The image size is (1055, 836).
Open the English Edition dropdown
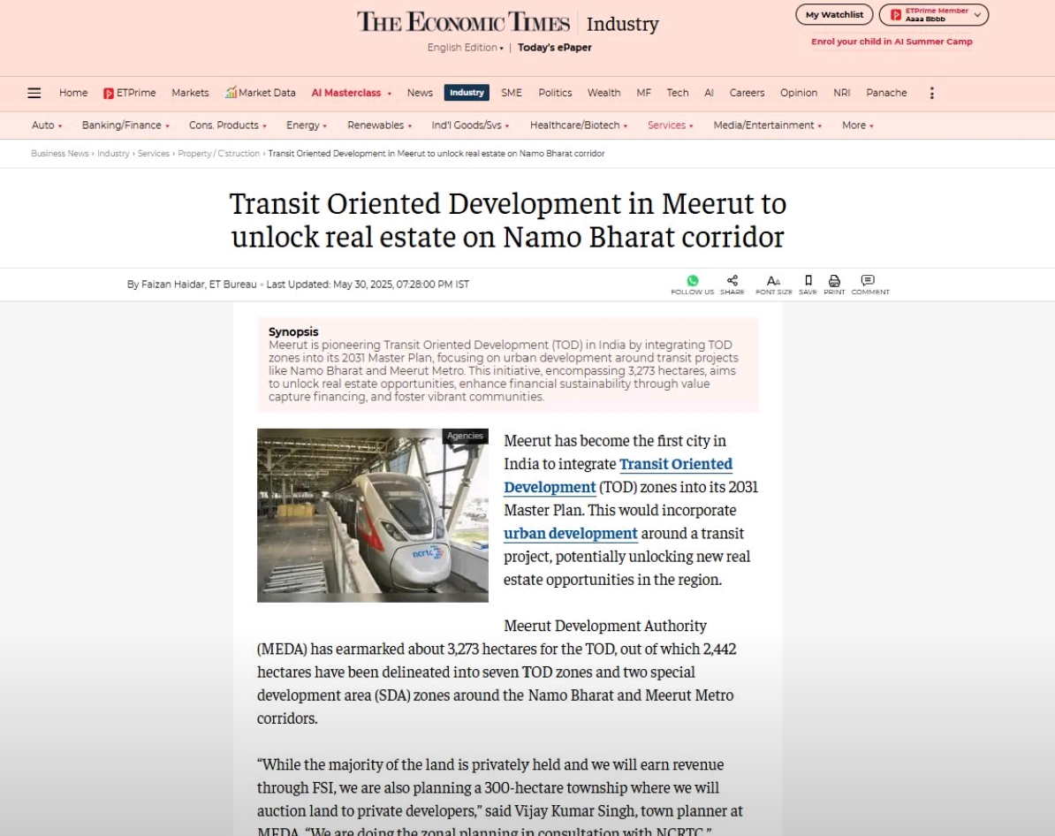click(465, 48)
